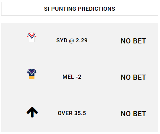Click the word PUNTING in the header

tap(64, 9)
